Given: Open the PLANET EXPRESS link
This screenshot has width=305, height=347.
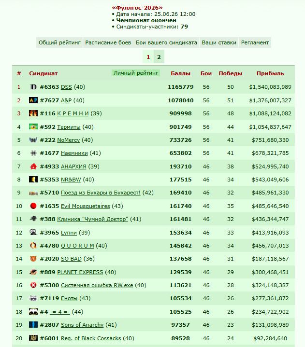Looking at the screenshot, I should tap(80, 272).
